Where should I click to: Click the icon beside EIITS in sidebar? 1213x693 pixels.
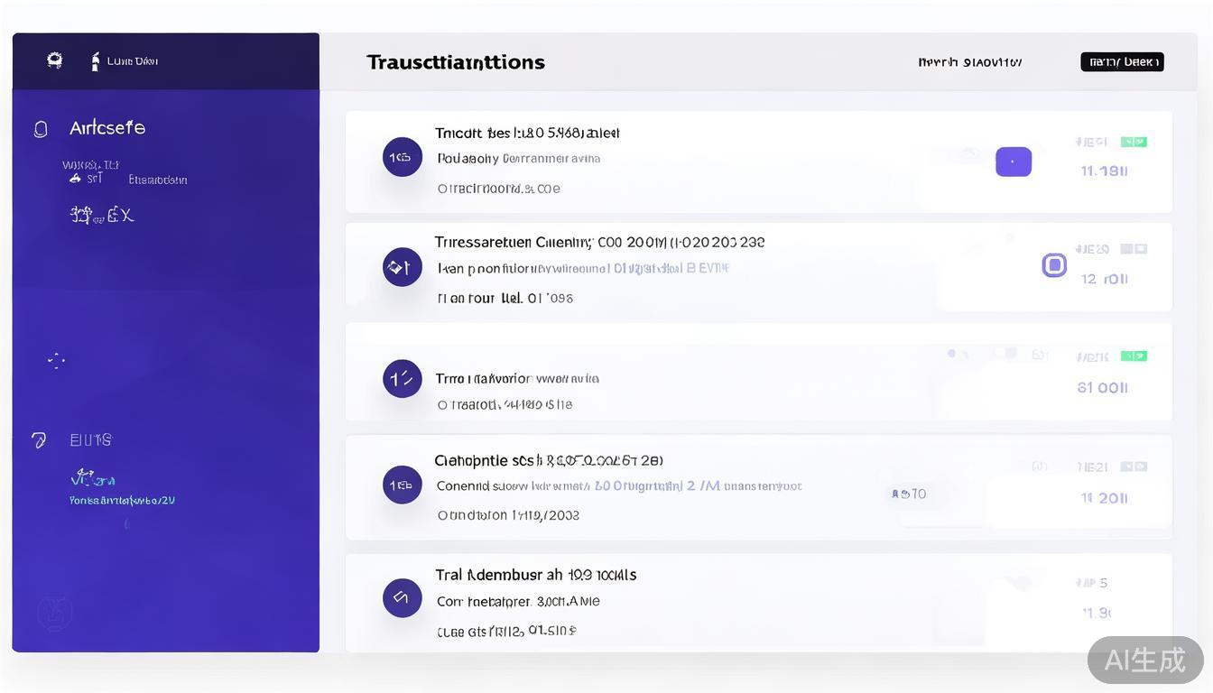39,439
